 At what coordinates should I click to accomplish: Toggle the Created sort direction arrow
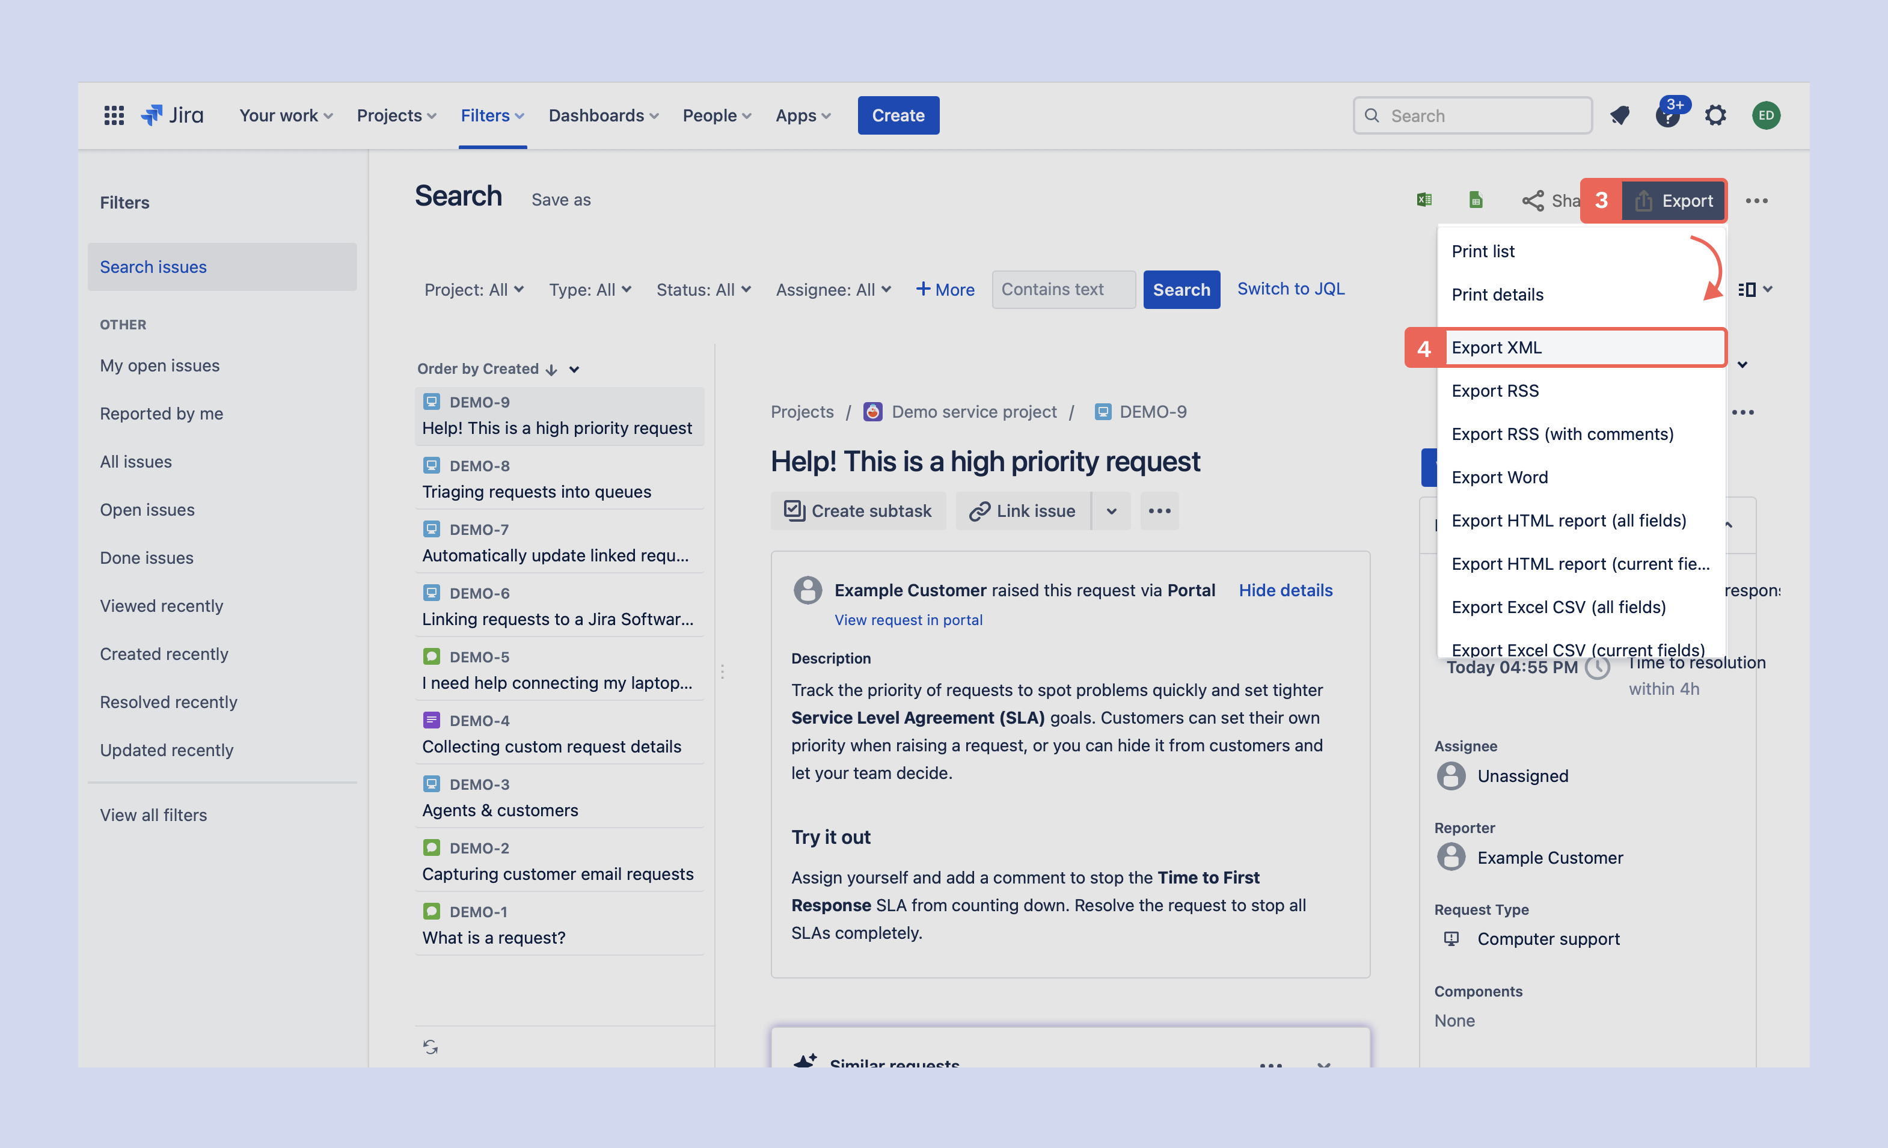point(551,370)
